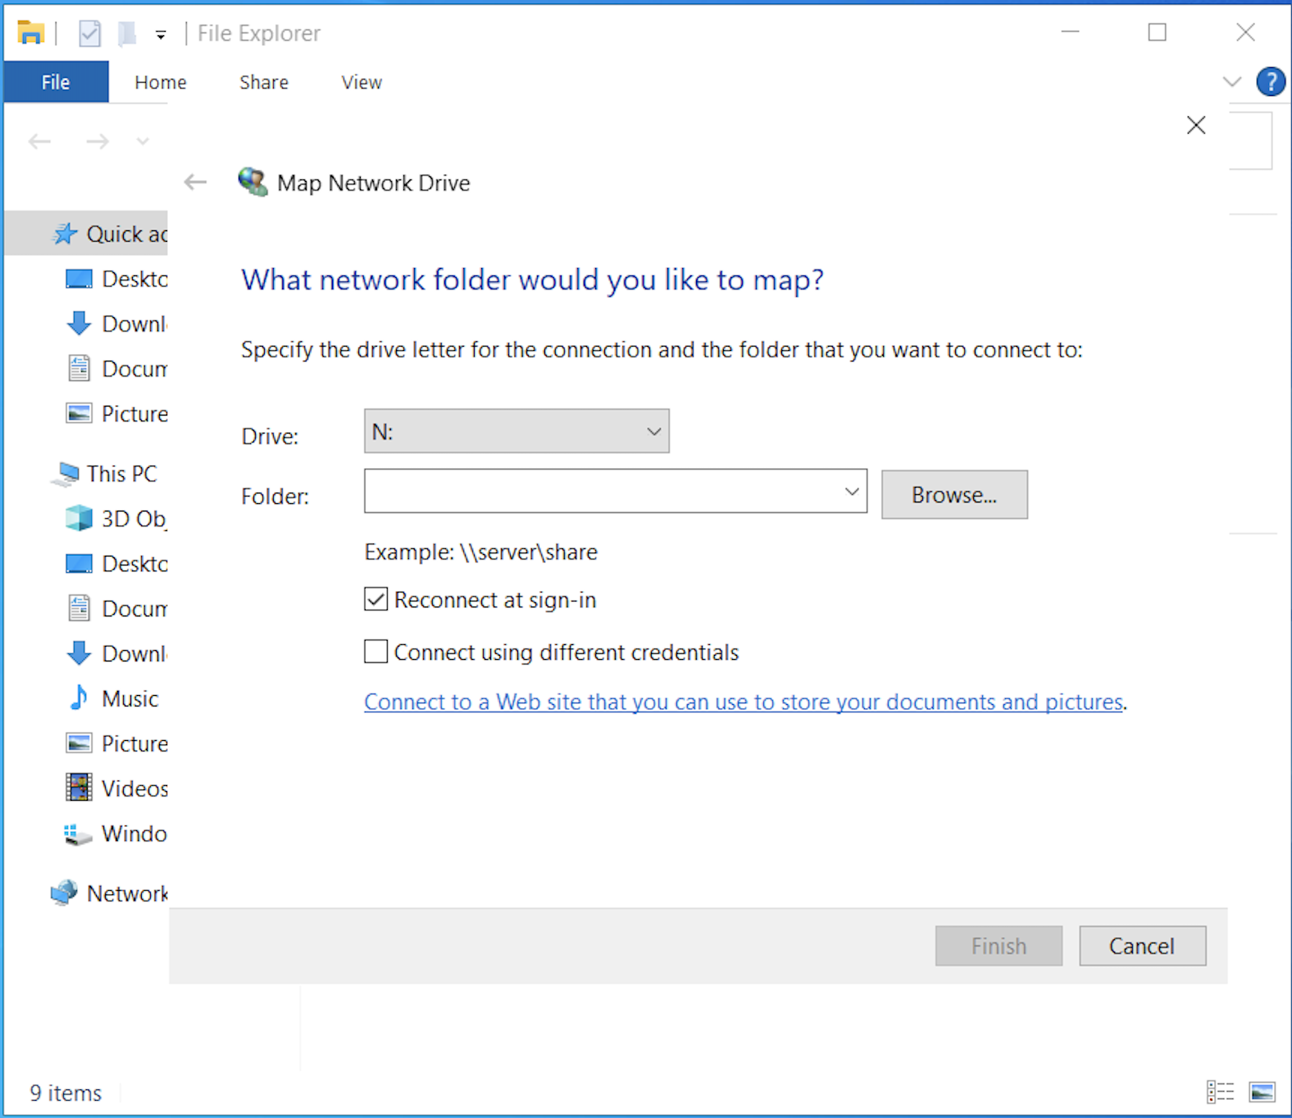Enable Connect using different credentials
The width and height of the screenshot is (1292, 1118).
pos(375,652)
